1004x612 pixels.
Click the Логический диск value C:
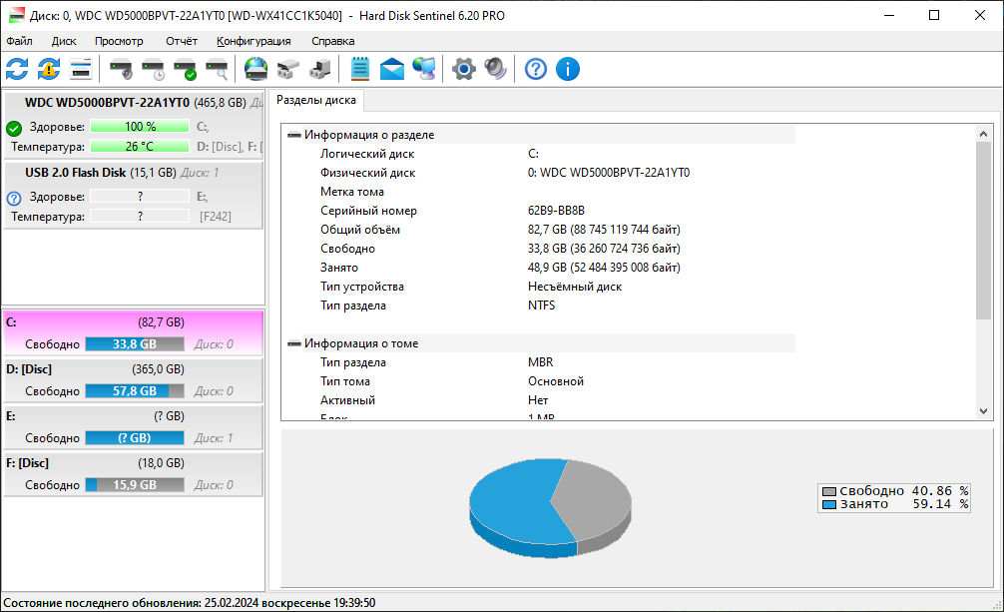[533, 154]
